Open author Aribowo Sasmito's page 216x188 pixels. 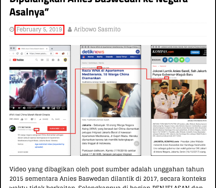click(97, 30)
